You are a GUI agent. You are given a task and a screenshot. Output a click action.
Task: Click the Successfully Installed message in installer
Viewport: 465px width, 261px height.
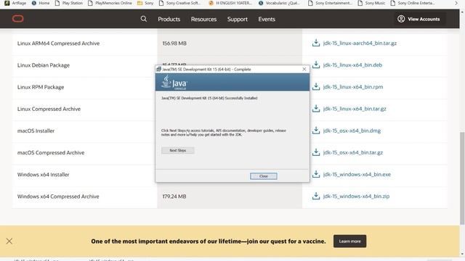click(x=209, y=98)
